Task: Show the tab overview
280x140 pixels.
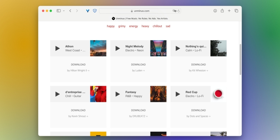Action: [x=236, y=11]
